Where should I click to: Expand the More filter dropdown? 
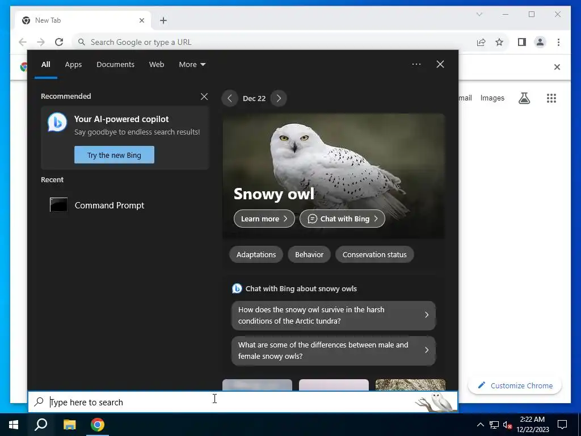[x=192, y=65]
